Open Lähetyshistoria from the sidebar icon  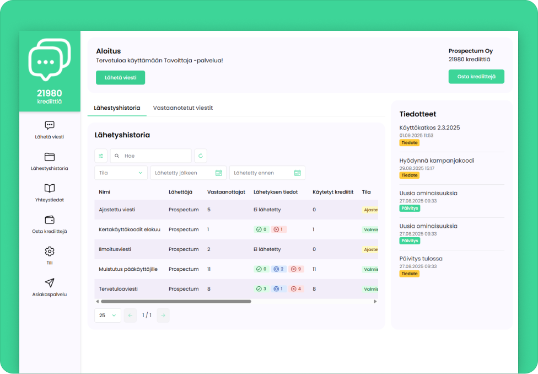pyautogui.click(x=49, y=157)
